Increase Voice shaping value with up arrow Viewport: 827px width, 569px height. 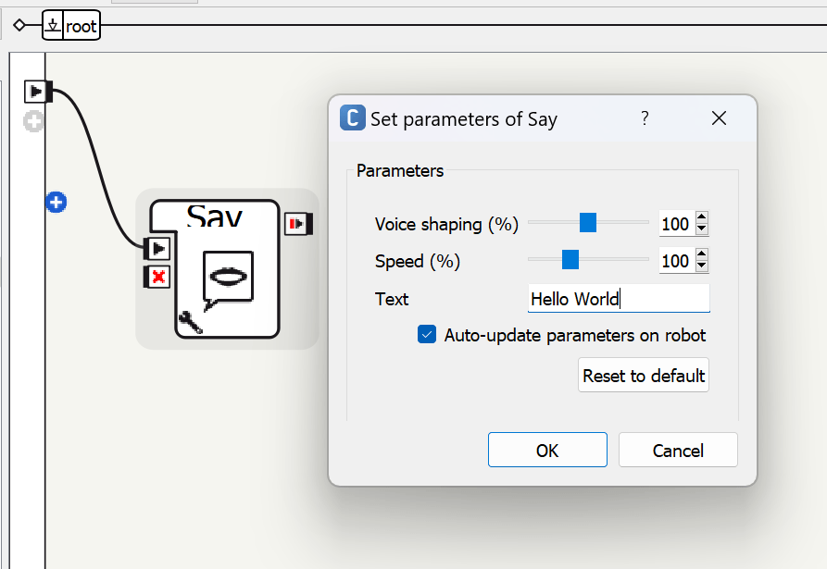701,218
